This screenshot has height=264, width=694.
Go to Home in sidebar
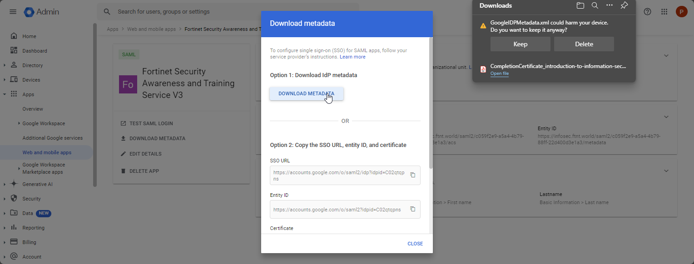coord(29,36)
